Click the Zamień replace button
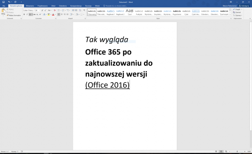The width and height of the screenshot is (252, 154). [237, 12]
